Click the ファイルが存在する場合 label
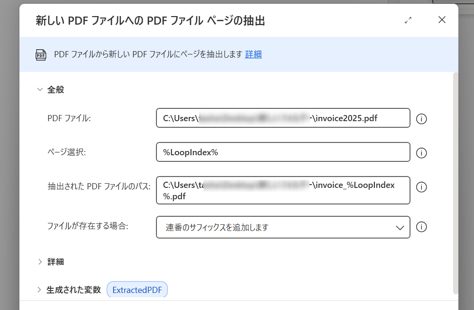Image resolution: width=474 pixels, height=310 pixels. click(x=88, y=226)
